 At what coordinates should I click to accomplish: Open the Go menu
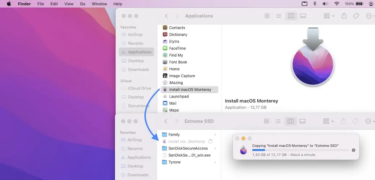point(83,4)
